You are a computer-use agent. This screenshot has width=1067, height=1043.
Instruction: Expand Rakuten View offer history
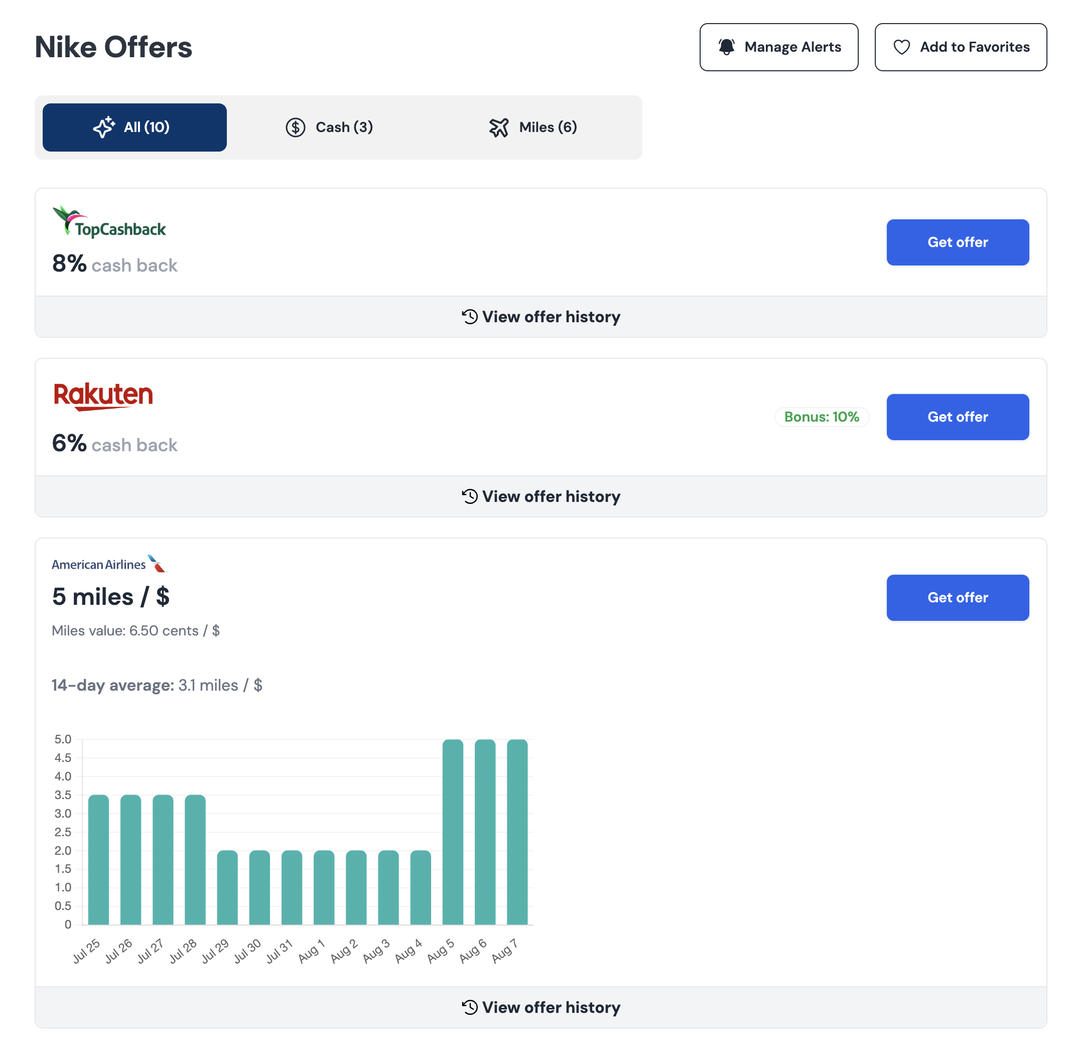coord(541,496)
